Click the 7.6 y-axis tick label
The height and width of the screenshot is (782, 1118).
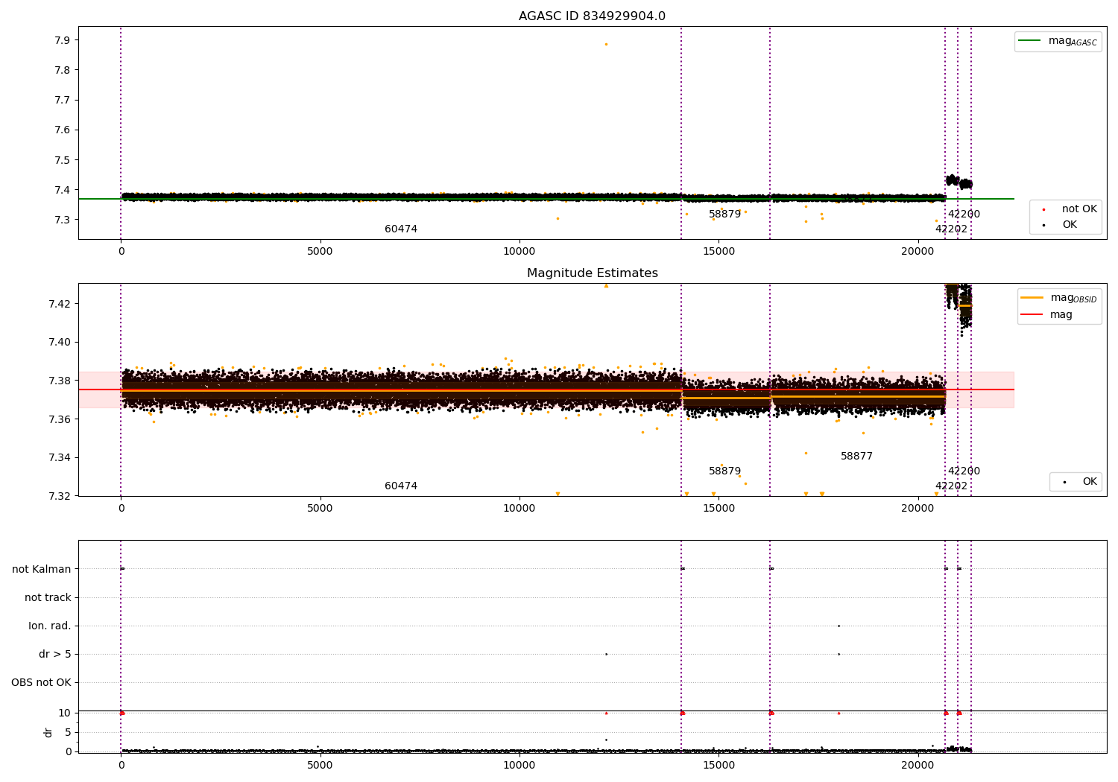(61, 130)
